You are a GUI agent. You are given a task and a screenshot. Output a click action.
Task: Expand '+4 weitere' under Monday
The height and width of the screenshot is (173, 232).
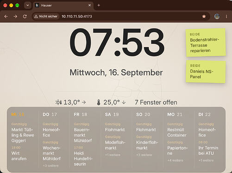(x=176, y=160)
